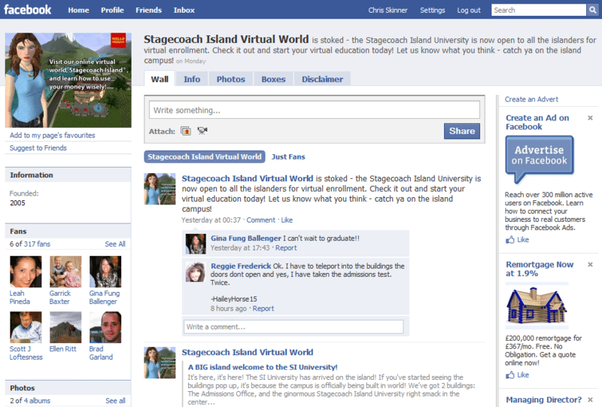Click Suggest to Friends
This screenshot has width=602, height=407.
38,147
